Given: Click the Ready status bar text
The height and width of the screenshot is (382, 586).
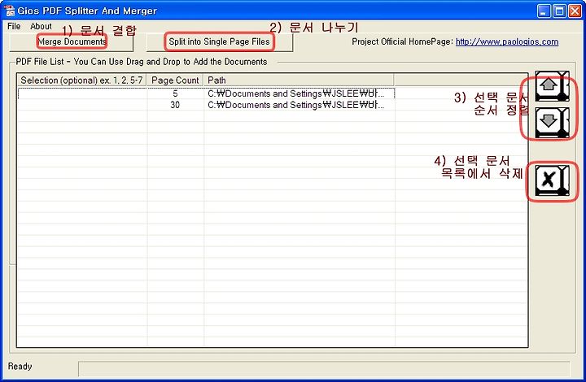Looking at the screenshot, I should [20, 367].
